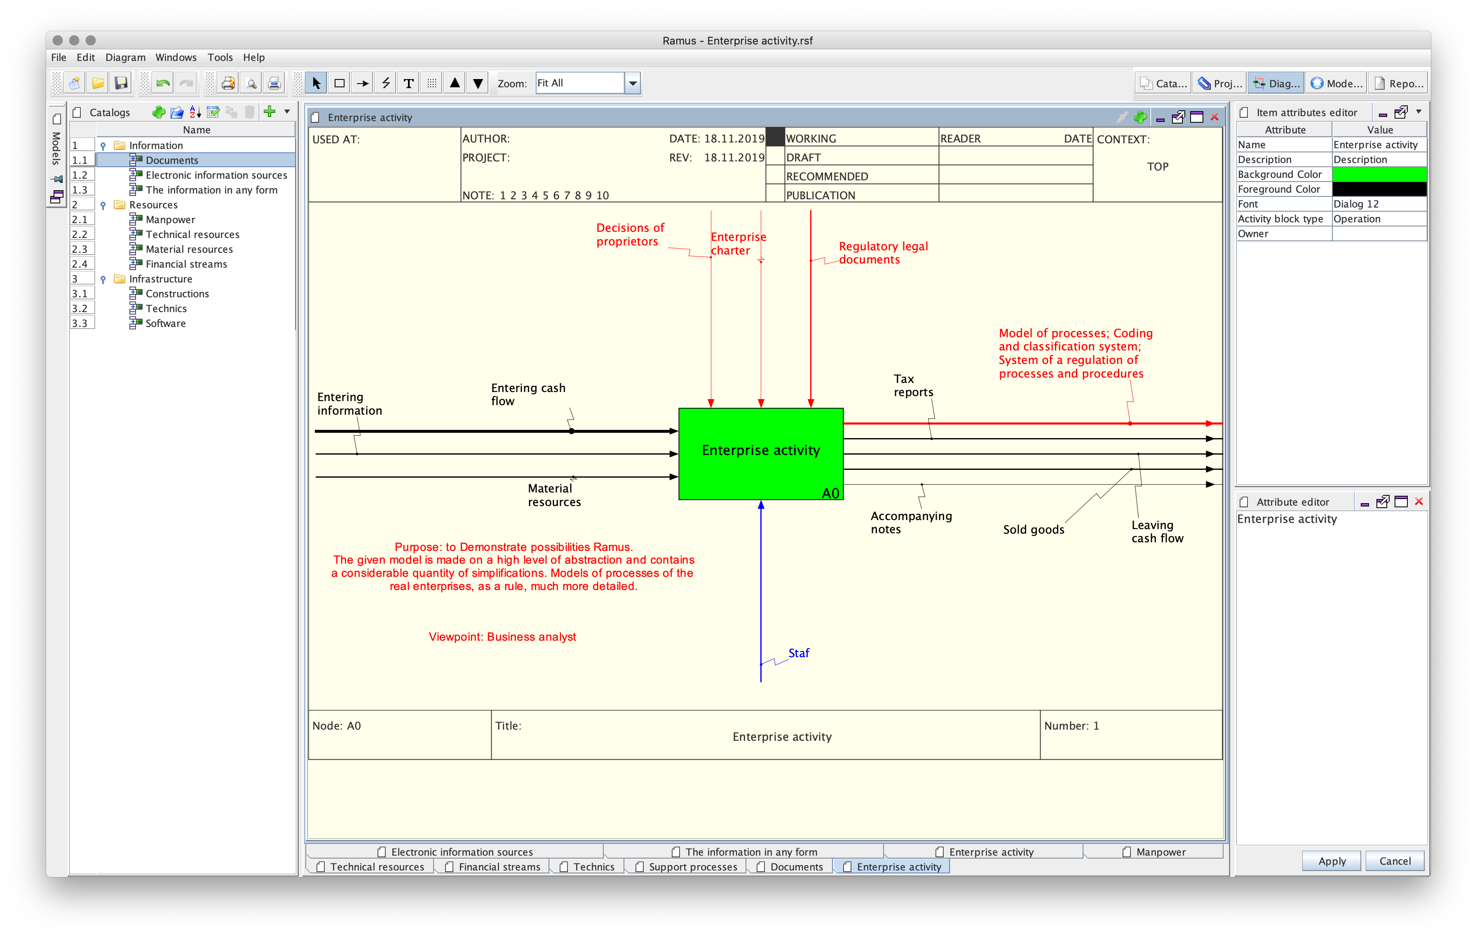Collapse the Information tree folder

pyautogui.click(x=103, y=146)
